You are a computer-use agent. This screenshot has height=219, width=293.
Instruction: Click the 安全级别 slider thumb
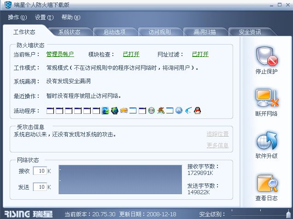(x=288, y=214)
